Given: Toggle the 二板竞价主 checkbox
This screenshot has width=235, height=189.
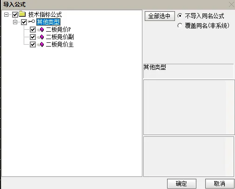Looking at the screenshot, I should (33, 45).
